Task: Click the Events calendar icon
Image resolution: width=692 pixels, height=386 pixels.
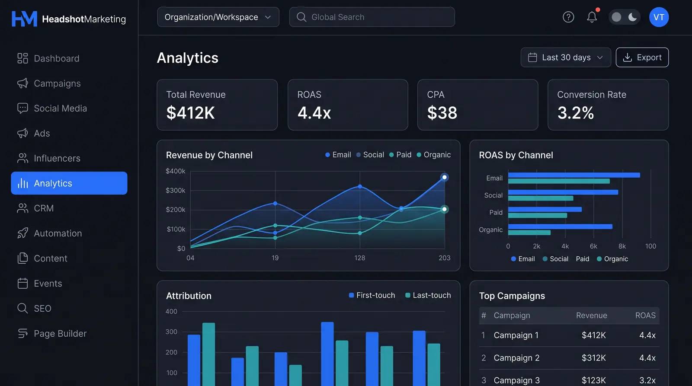Action: (x=22, y=283)
